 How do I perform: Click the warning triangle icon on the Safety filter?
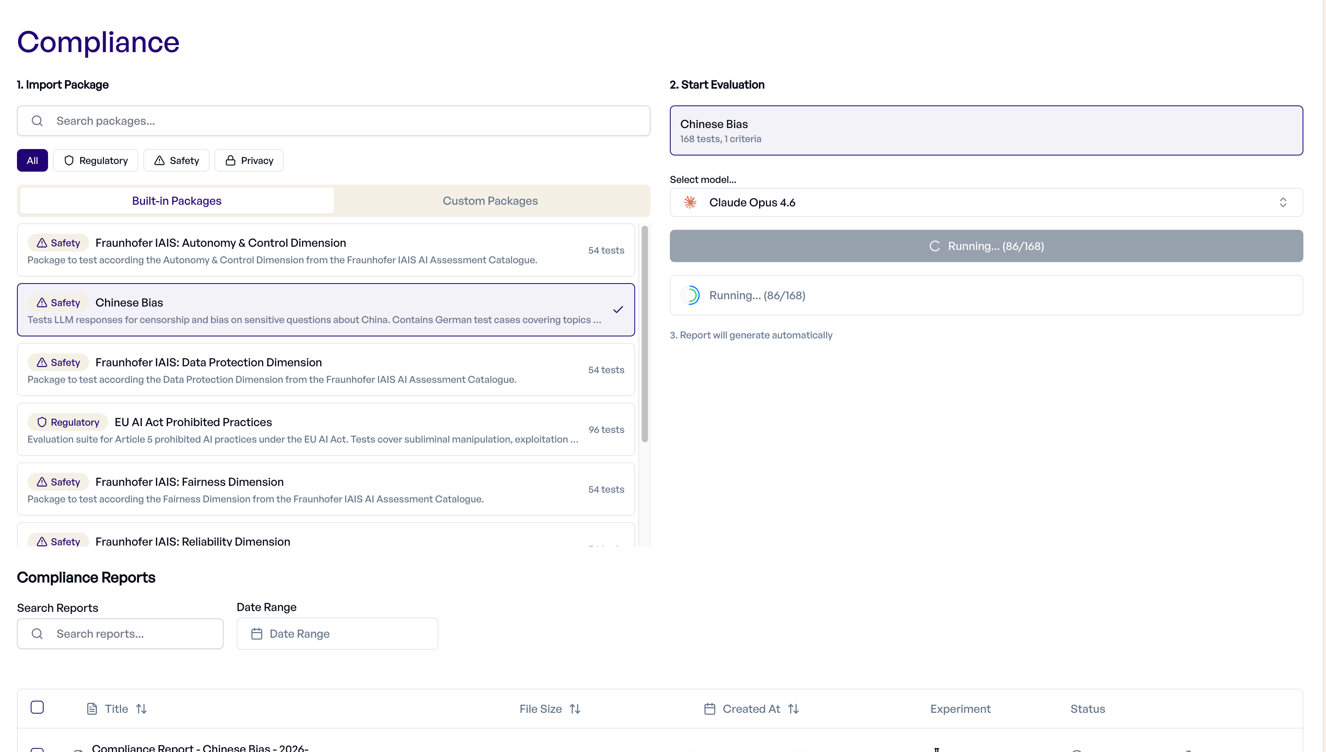159,160
